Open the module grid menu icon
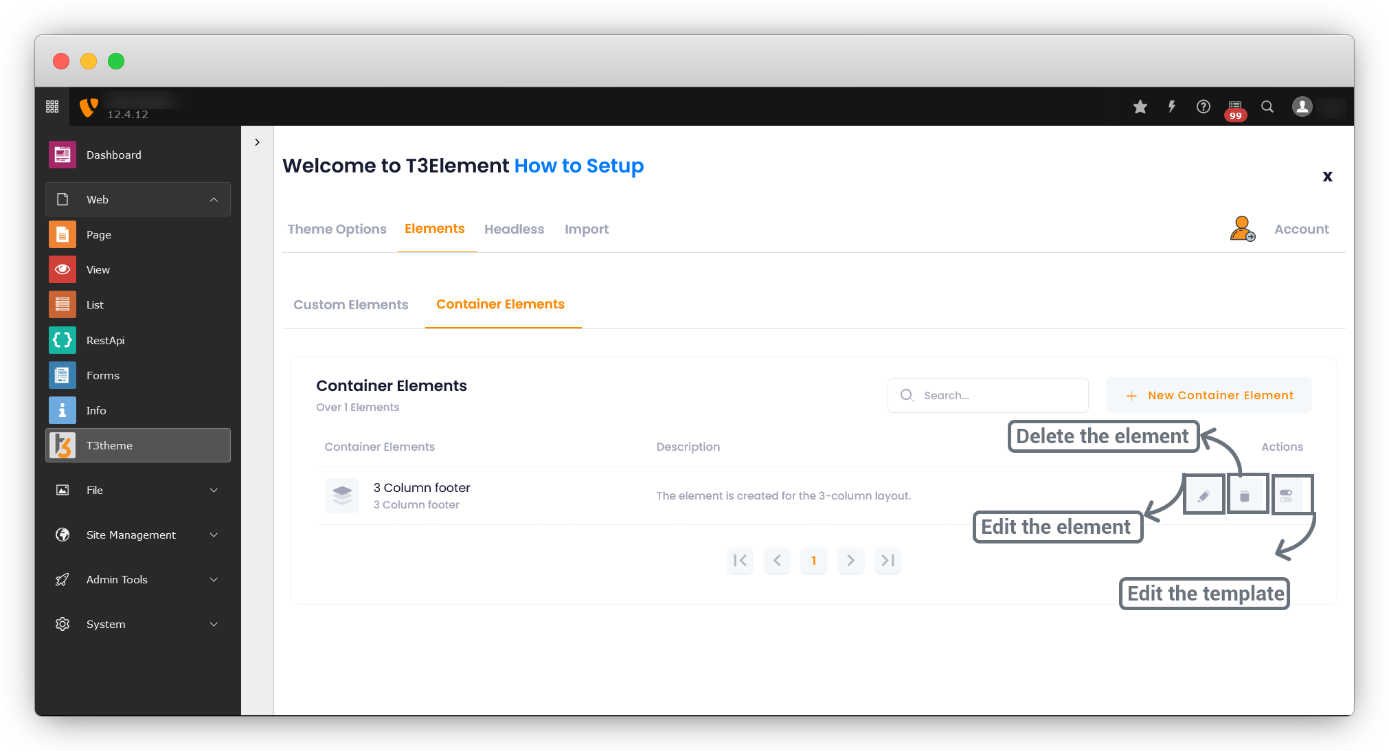Image resolution: width=1389 pixels, height=751 pixels. tap(52, 107)
